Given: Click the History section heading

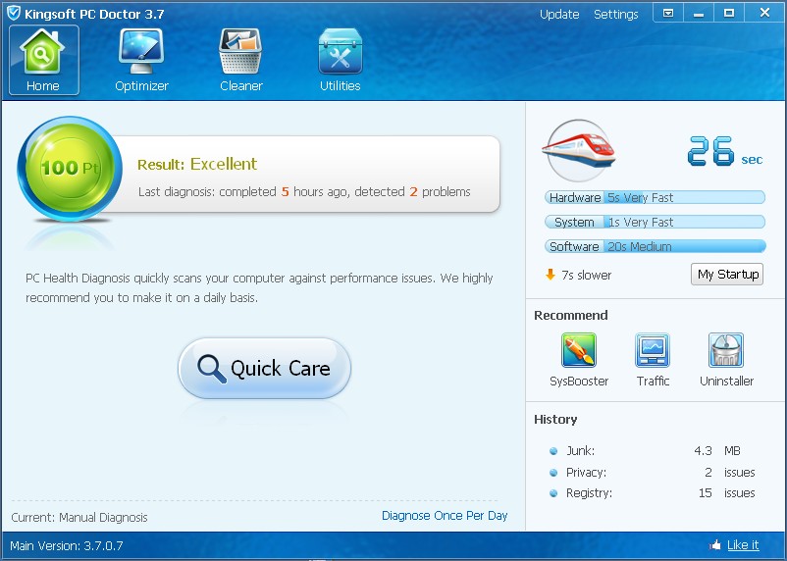Looking at the screenshot, I should point(555,419).
